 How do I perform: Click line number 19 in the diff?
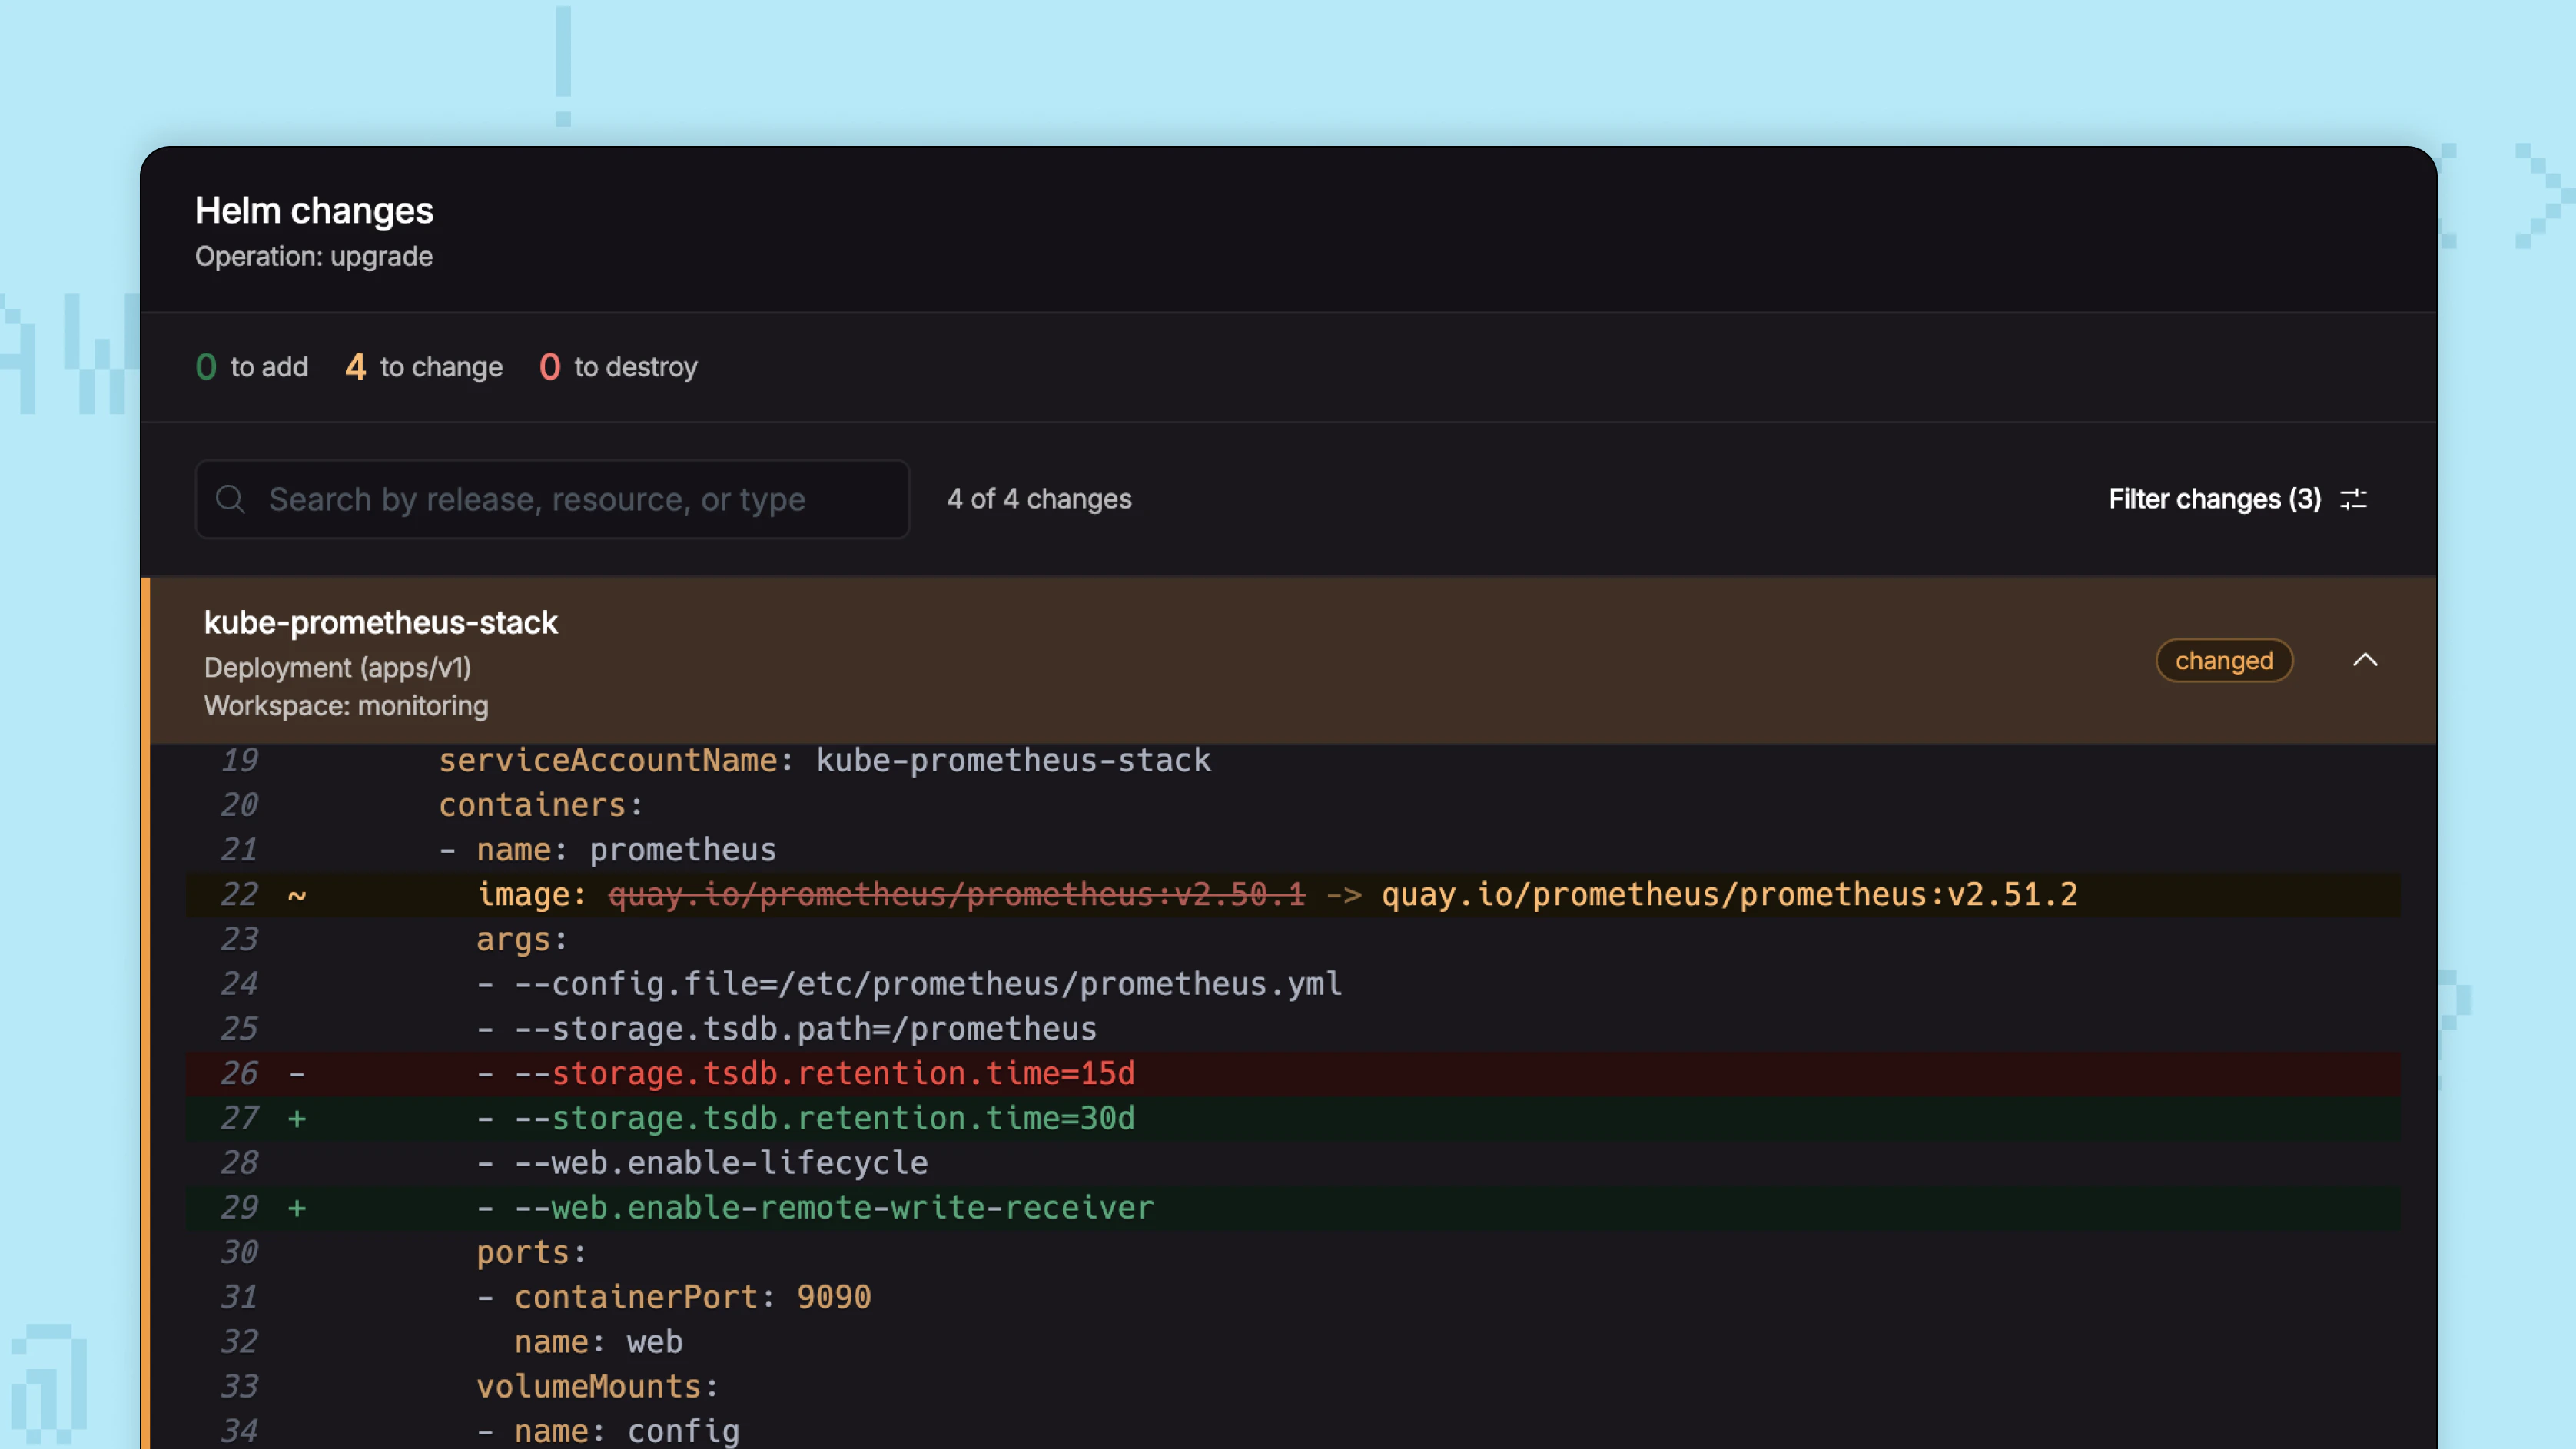[239, 760]
